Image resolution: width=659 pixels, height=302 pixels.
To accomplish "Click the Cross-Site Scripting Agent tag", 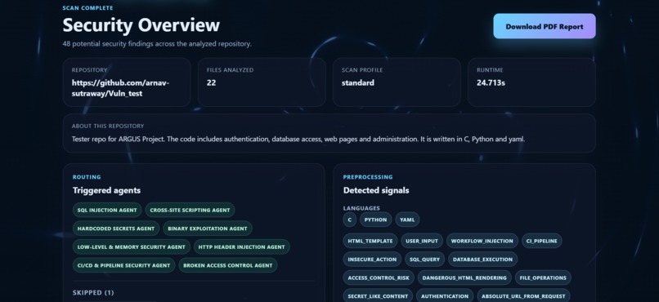I will pyautogui.click(x=190, y=210).
